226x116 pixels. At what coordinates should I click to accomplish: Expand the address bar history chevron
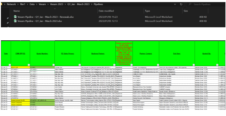point(175,4)
